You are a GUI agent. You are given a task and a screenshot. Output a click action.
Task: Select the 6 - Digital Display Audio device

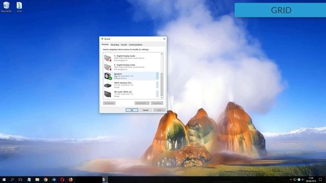(x=131, y=67)
